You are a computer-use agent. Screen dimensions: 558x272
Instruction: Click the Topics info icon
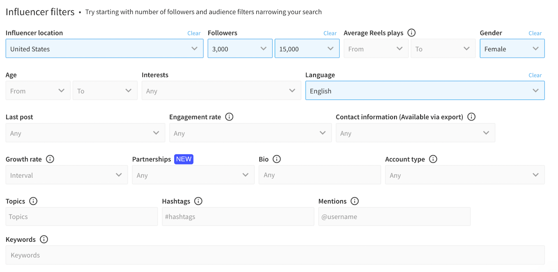[x=33, y=201]
